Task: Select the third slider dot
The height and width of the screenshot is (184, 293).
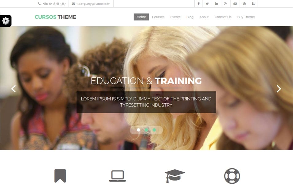Action: (x=154, y=130)
